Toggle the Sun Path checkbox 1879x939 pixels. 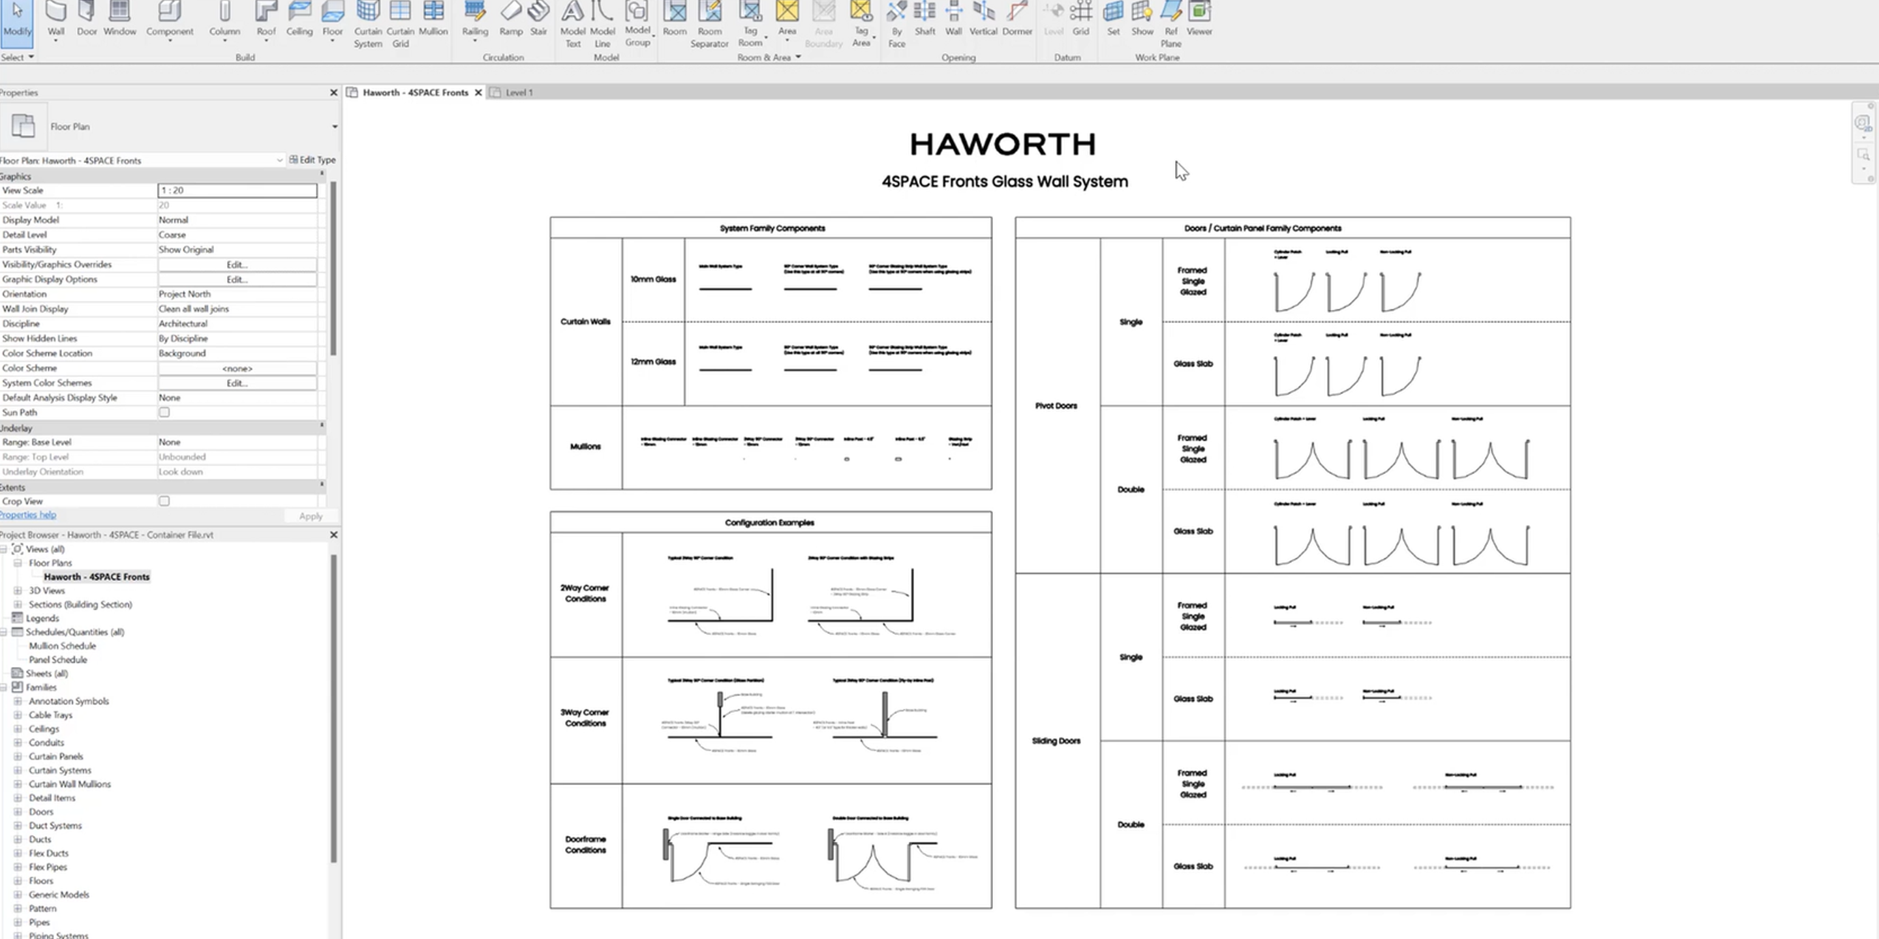click(x=164, y=413)
